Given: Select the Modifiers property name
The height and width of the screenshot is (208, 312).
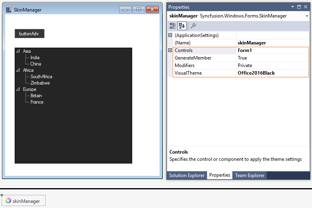Looking at the screenshot, I should coord(185,65).
